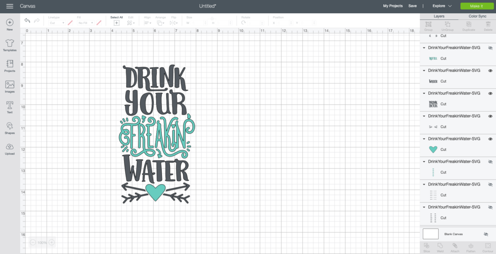The image size is (496, 254).
Task: Click the width W size field
Action: (200, 23)
